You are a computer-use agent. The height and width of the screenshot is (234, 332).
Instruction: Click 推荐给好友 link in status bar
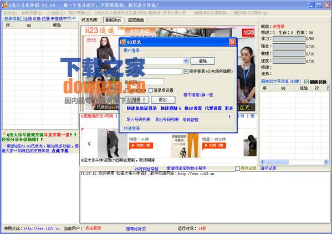(136, 228)
